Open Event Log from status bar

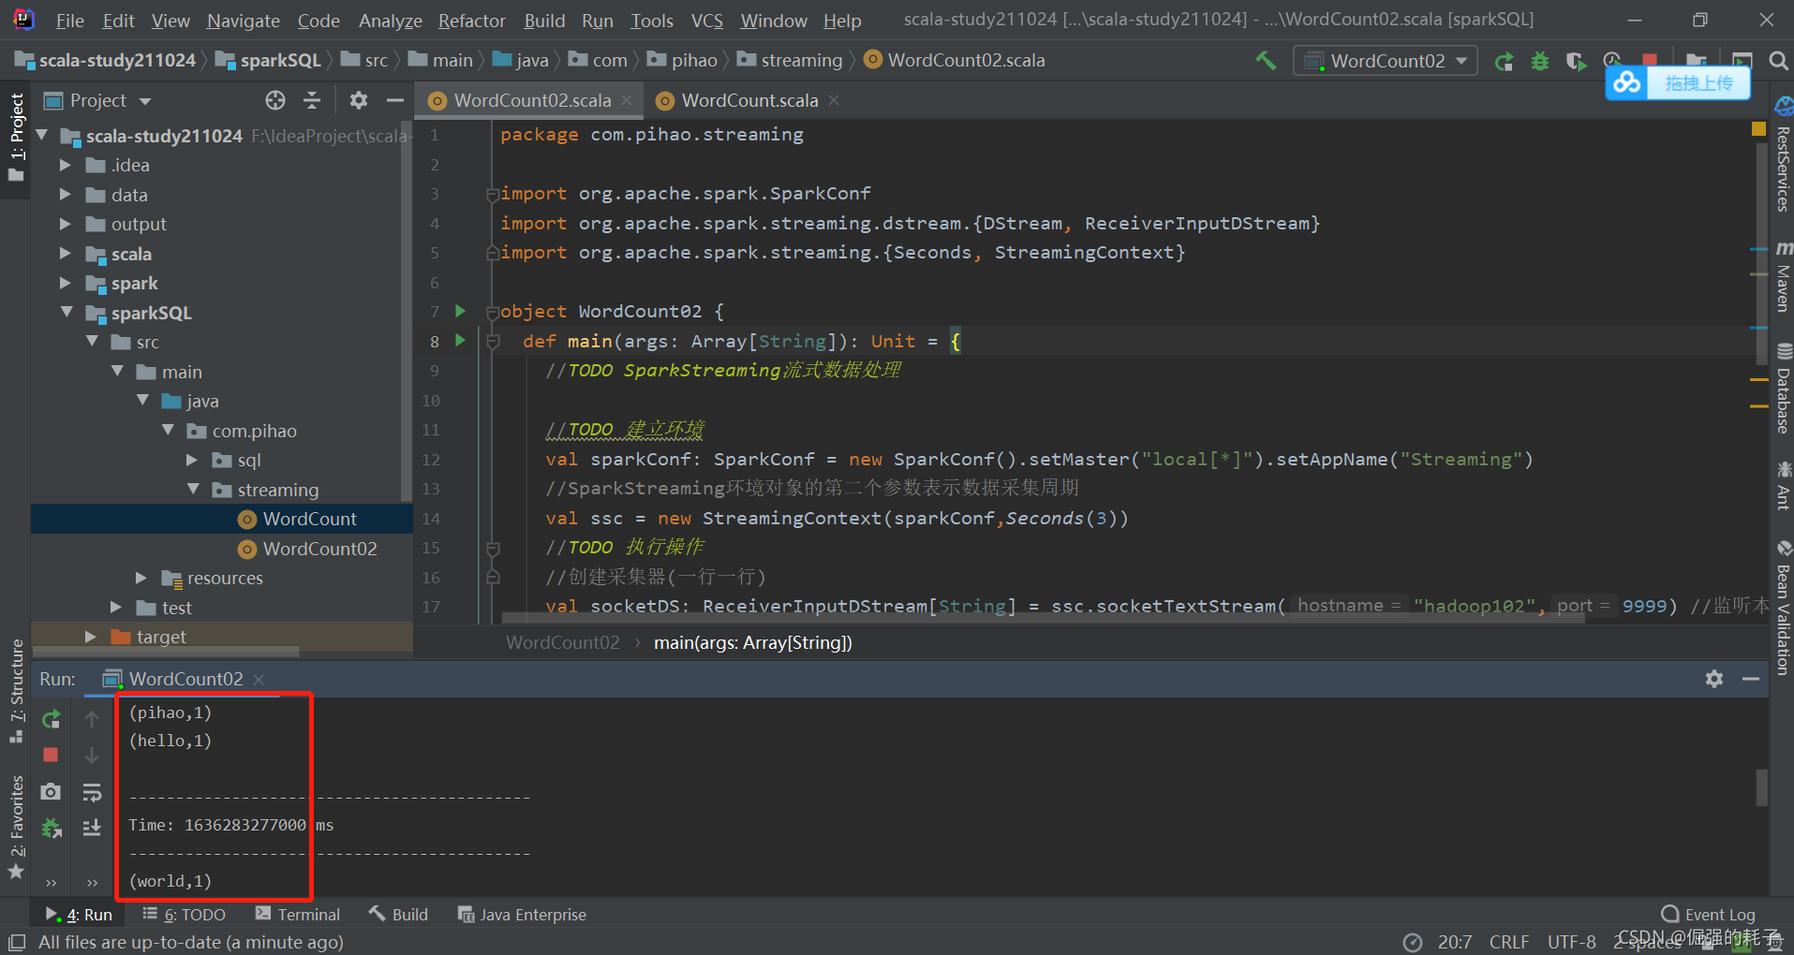point(1708,915)
